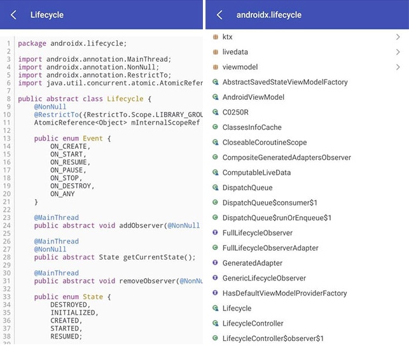Tap back arrow in Lifecycle header
The image size is (409, 348).
point(14,15)
